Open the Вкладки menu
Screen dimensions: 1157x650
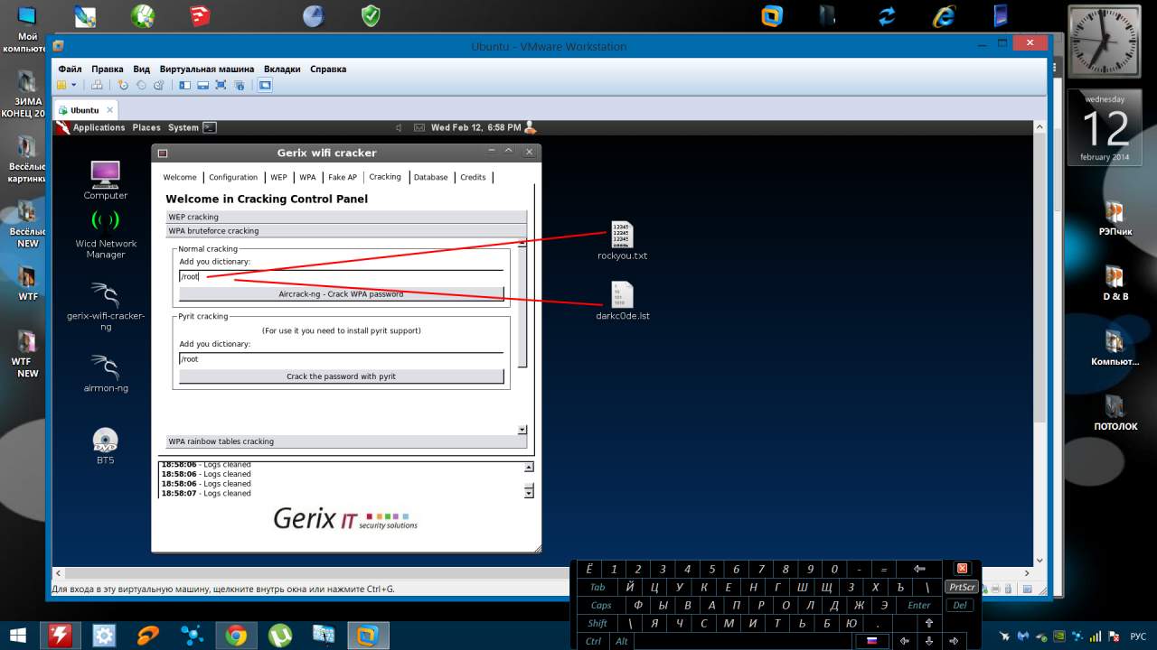282,69
